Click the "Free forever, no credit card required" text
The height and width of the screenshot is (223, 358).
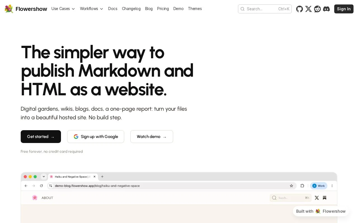pos(52,152)
